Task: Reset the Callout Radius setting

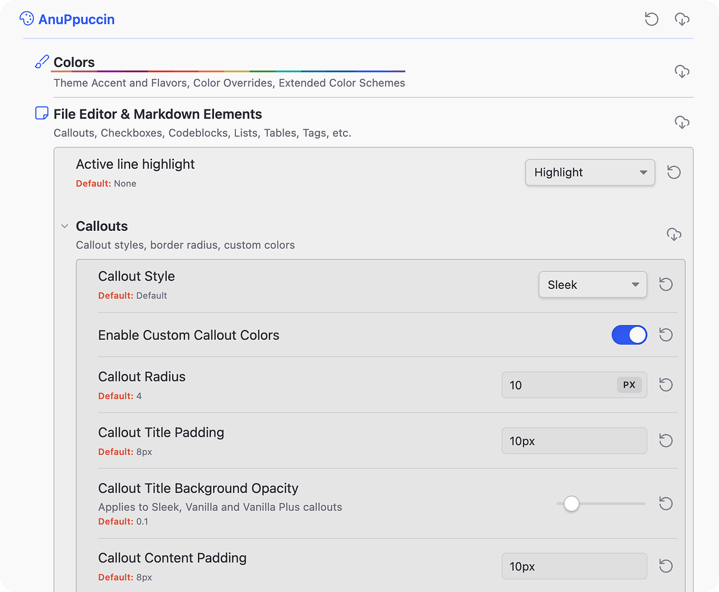Action: point(666,385)
